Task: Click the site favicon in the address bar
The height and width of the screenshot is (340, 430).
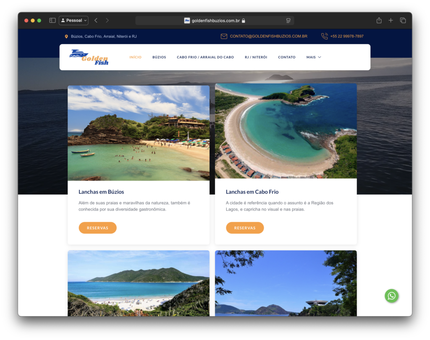Action: [187, 21]
